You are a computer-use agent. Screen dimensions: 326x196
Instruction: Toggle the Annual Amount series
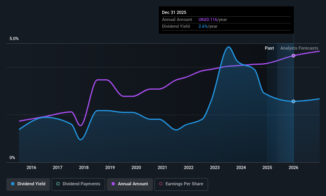[x=130, y=184]
